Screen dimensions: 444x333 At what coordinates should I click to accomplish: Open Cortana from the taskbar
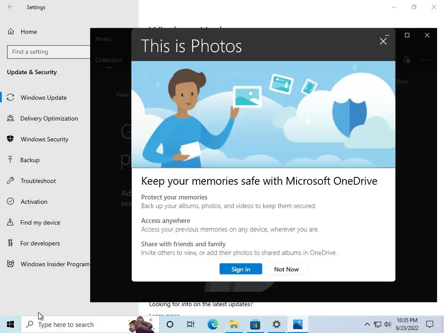pos(170,324)
